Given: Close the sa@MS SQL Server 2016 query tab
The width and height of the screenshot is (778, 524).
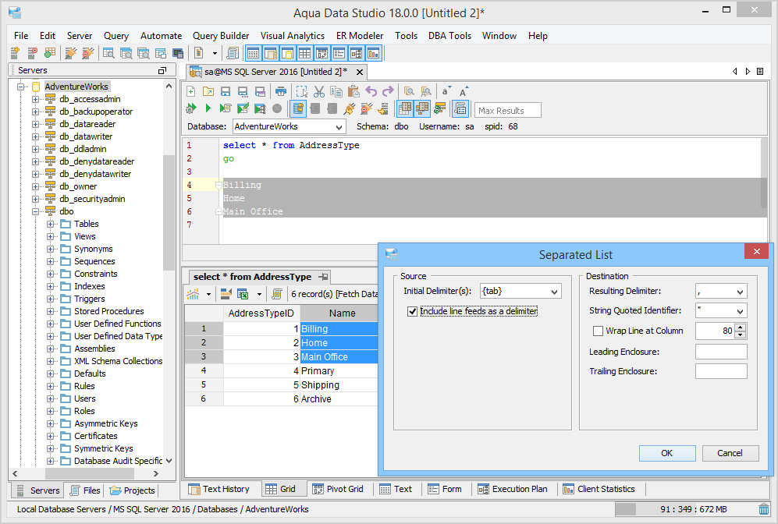Looking at the screenshot, I should pos(360,73).
